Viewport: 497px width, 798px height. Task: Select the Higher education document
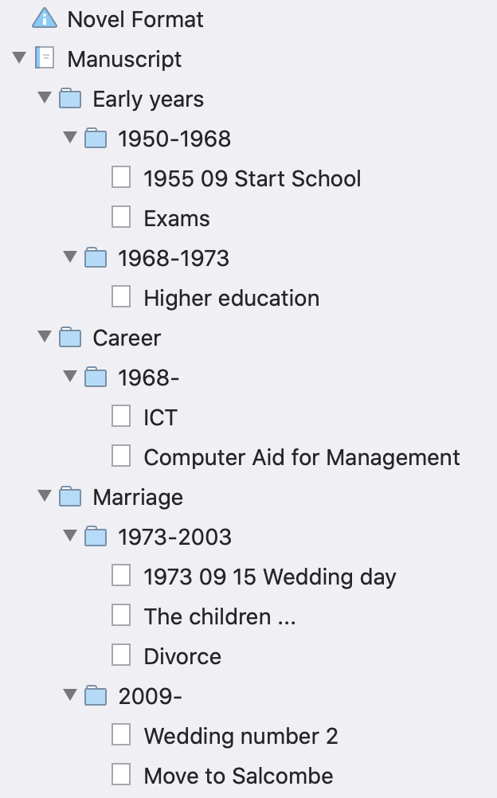(231, 298)
